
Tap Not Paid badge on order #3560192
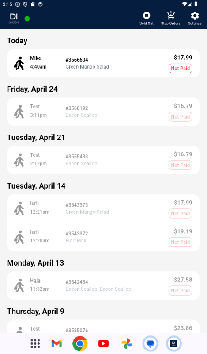[180, 117]
